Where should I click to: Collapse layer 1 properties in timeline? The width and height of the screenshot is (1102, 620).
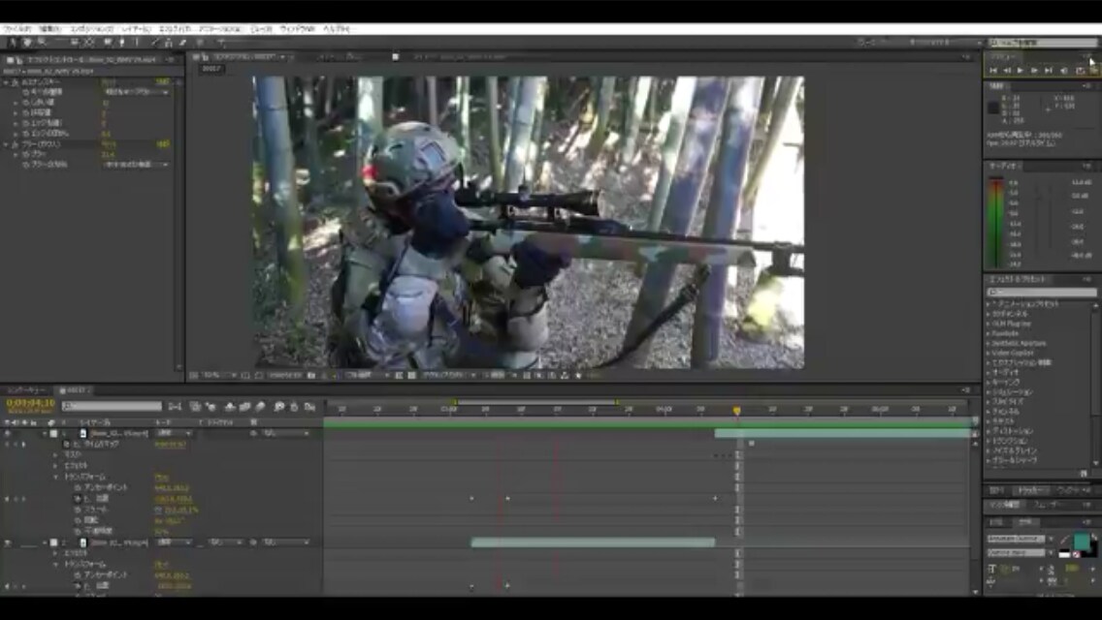click(x=45, y=434)
